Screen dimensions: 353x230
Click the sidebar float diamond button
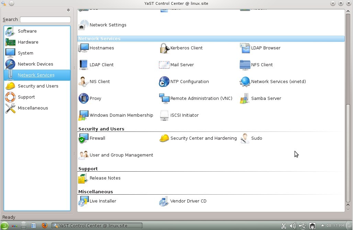(68, 10)
